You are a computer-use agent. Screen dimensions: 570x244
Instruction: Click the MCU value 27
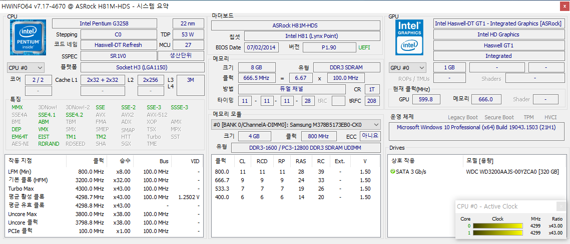(188, 45)
